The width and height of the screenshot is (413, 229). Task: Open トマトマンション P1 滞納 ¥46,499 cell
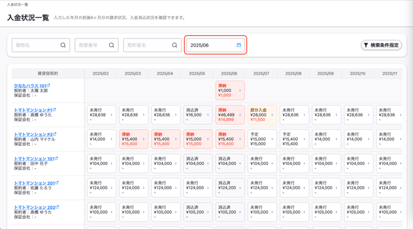(x=230, y=115)
